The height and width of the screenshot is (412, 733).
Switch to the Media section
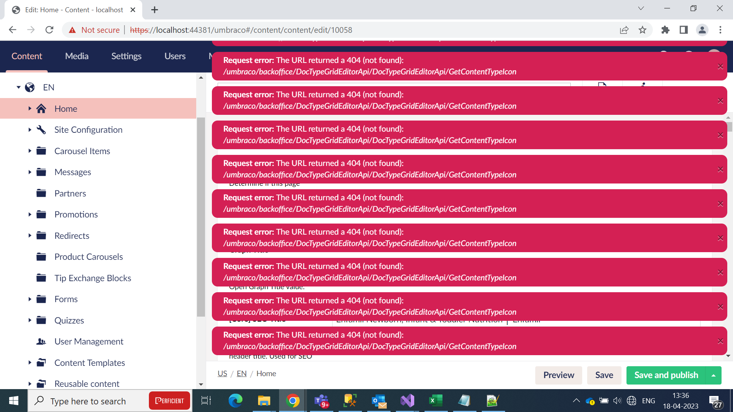77,56
